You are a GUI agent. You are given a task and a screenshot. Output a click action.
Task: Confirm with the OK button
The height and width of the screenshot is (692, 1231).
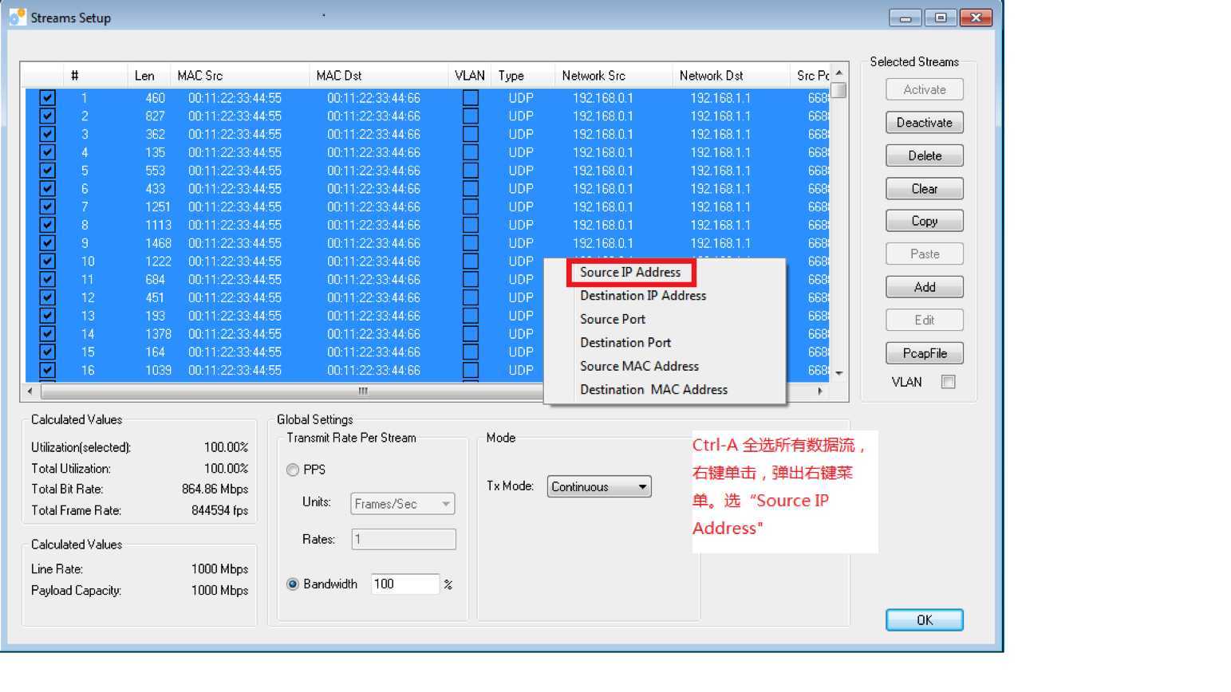click(924, 619)
